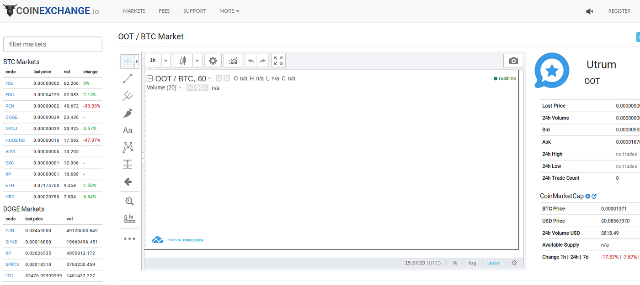
Task: Select the Aa text annotation tool
Action: tap(128, 130)
